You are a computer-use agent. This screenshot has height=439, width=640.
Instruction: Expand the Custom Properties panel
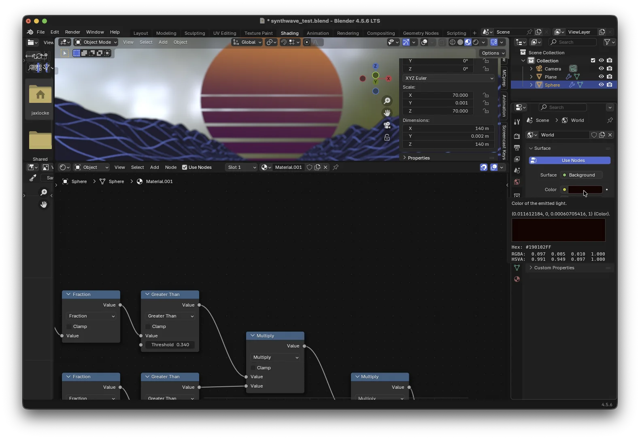pos(554,268)
